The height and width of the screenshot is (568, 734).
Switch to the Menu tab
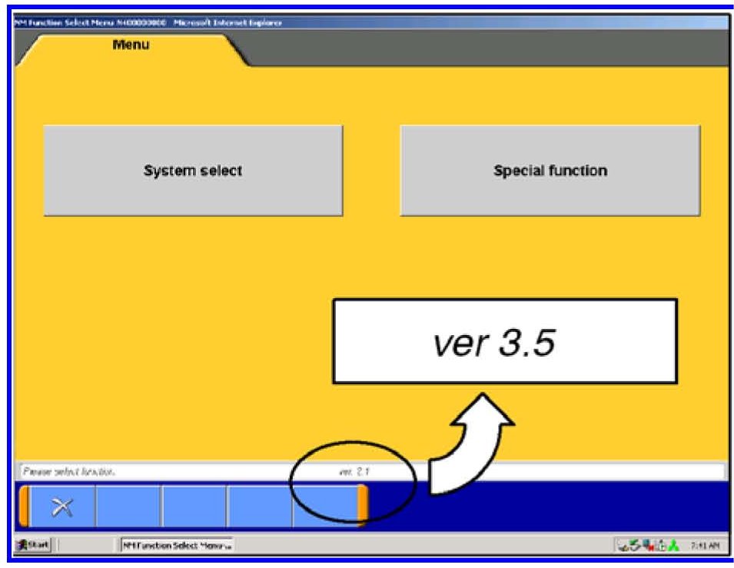click(131, 45)
